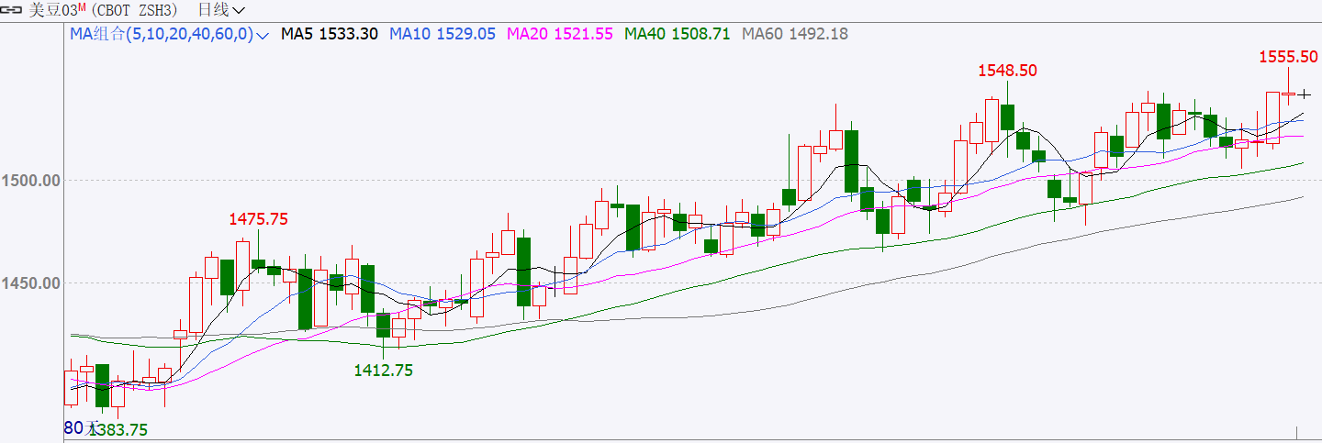Viewport: 1322px width, 443px height.
Task: Click the 1450.00 price axis label
Action: (x=31, y=283)
